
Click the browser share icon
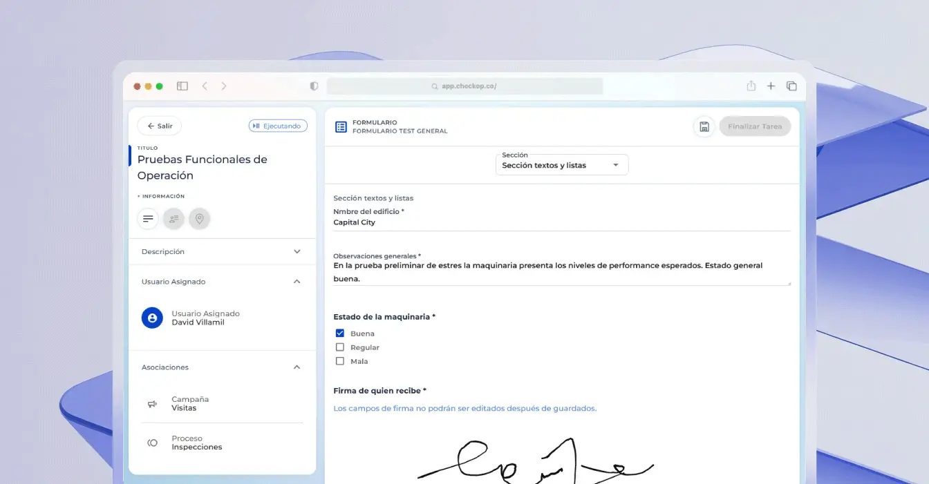[751, 86]
